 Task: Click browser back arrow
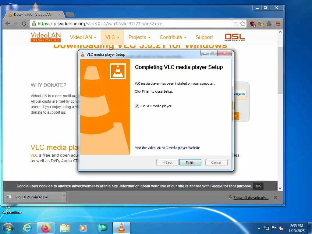point(8,24)
